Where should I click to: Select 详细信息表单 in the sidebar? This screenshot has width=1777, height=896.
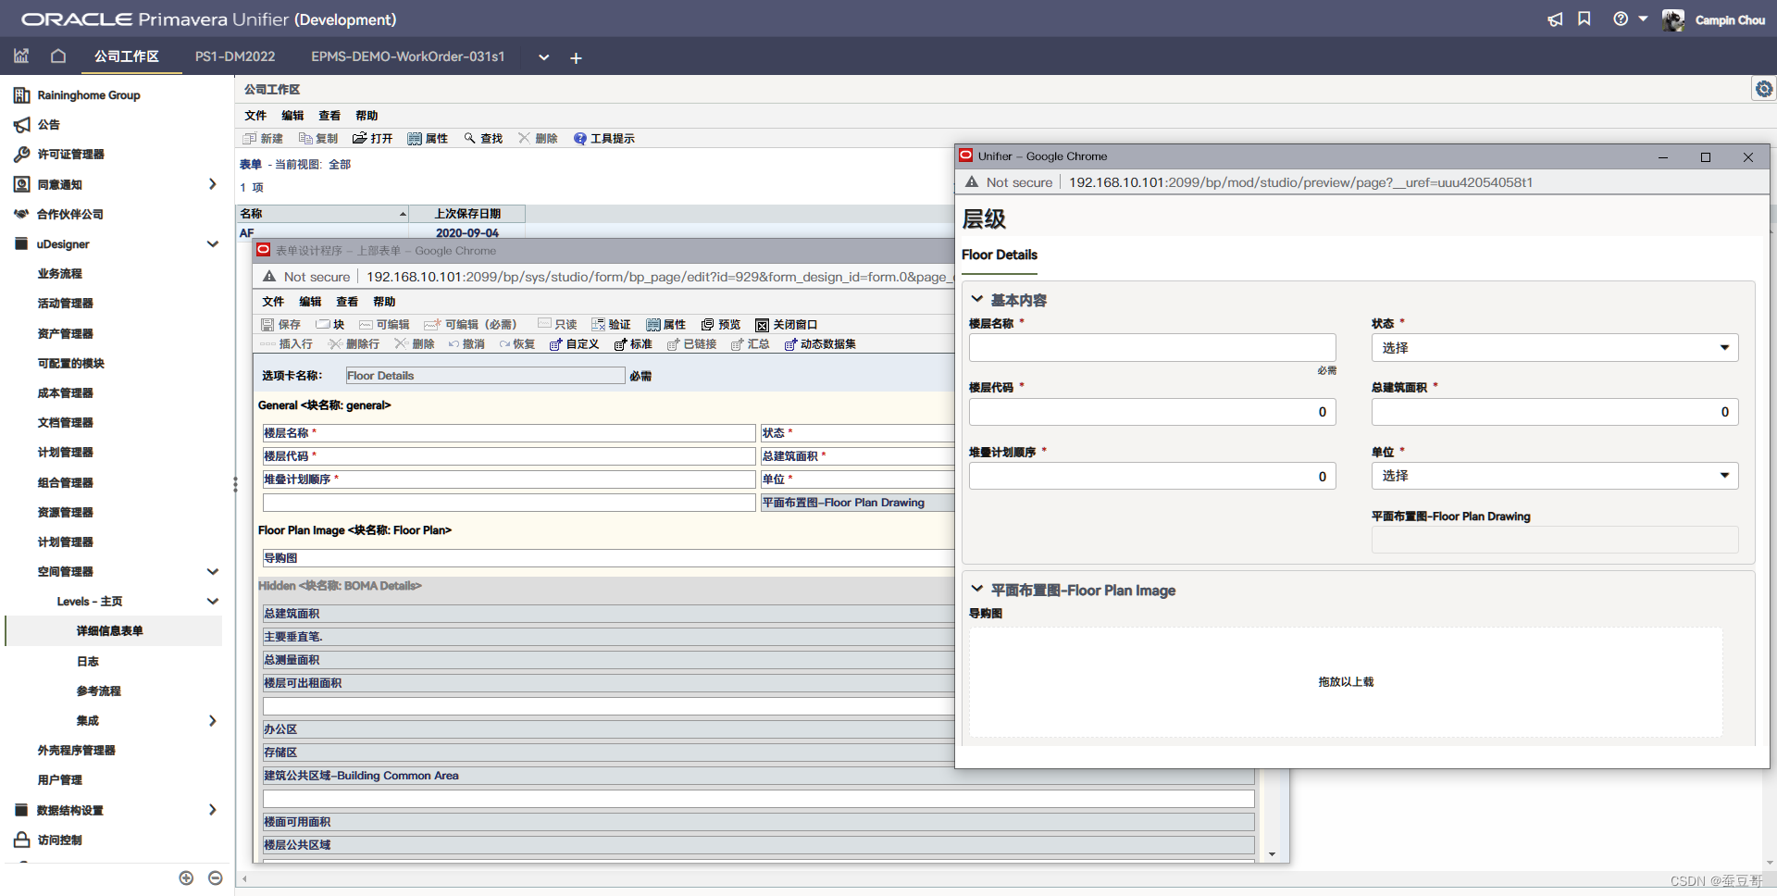click(109, 631)
